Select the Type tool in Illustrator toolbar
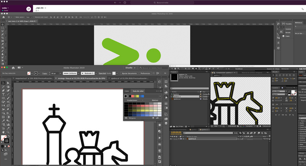306x166 pixels. pyautogui.click(x=3, y=94)
